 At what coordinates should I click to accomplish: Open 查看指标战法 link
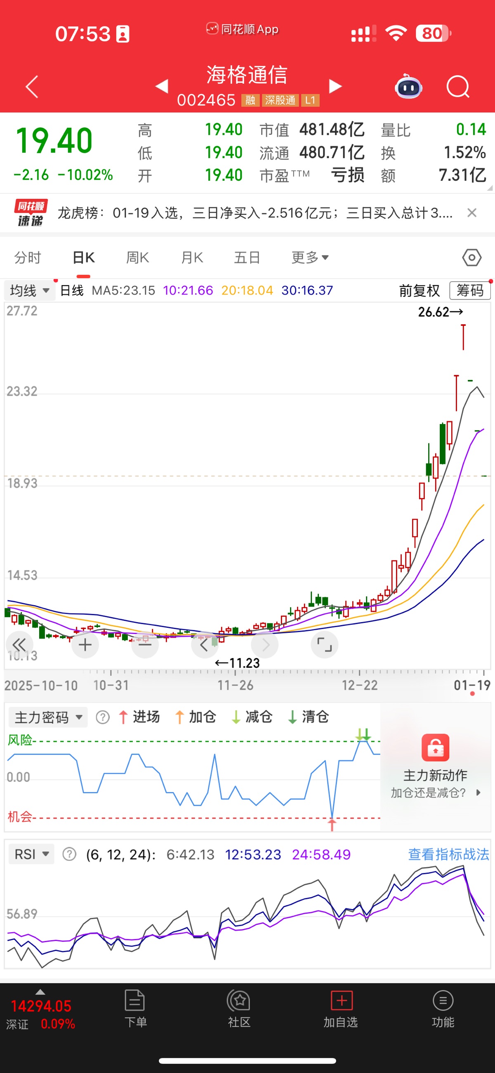[448, 854]
